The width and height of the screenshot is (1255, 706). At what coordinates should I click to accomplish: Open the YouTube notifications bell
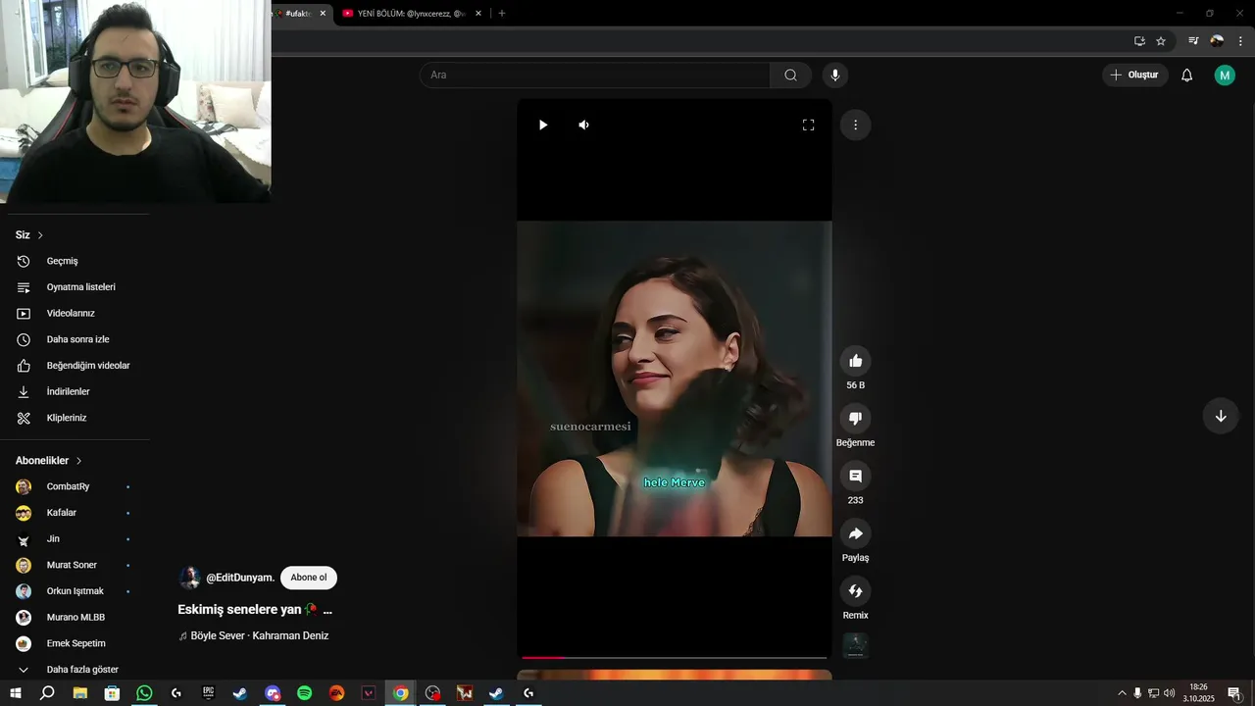click(1186, 75)
